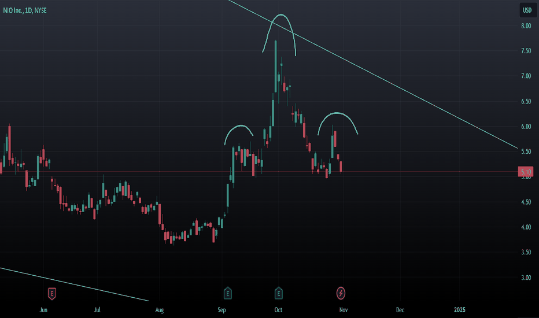The image size is (539, 318).
Task: Select the Nov label on time axis
Action: tap(344, 310)
